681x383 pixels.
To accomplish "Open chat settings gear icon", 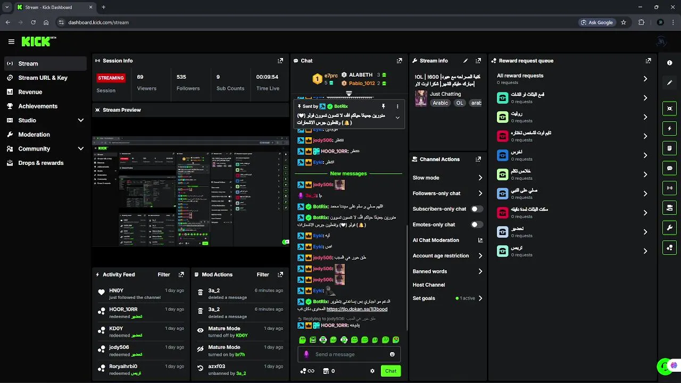I will tap(372, 371).
